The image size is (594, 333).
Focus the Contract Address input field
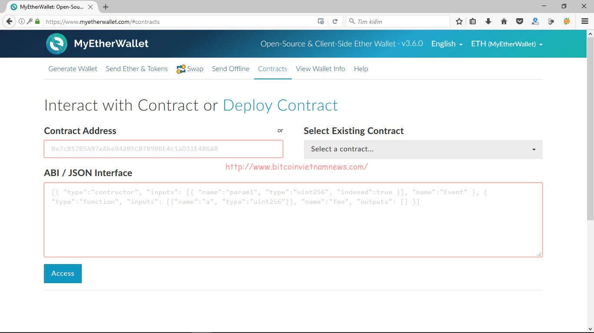[164, 149]
